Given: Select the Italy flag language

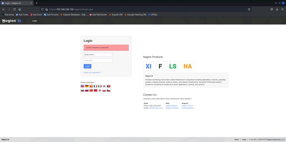Looking at the screenshot, I should click(x=100, y=86).
